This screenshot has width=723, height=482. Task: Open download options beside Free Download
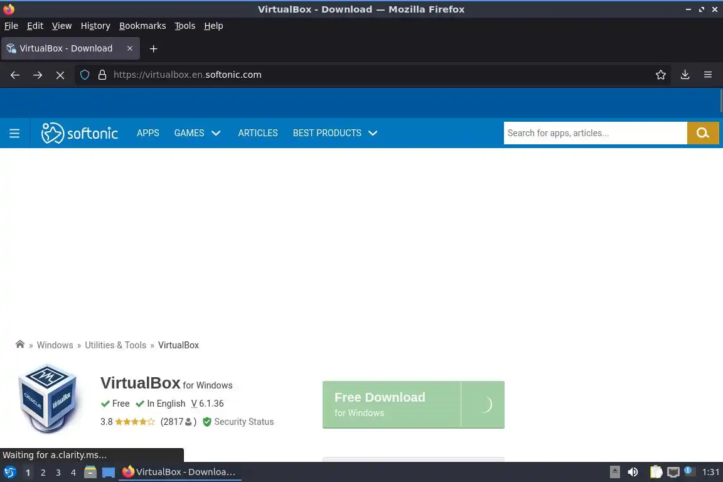(x=483, y=405)
